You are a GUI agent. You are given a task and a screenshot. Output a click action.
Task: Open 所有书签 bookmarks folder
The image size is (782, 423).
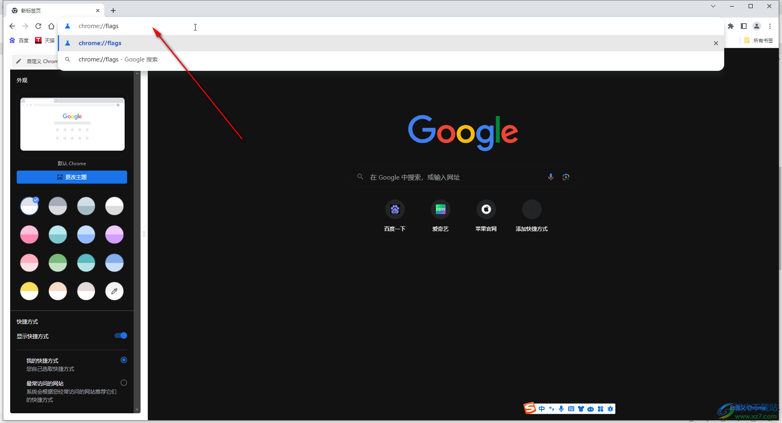(x=758, y=40)
